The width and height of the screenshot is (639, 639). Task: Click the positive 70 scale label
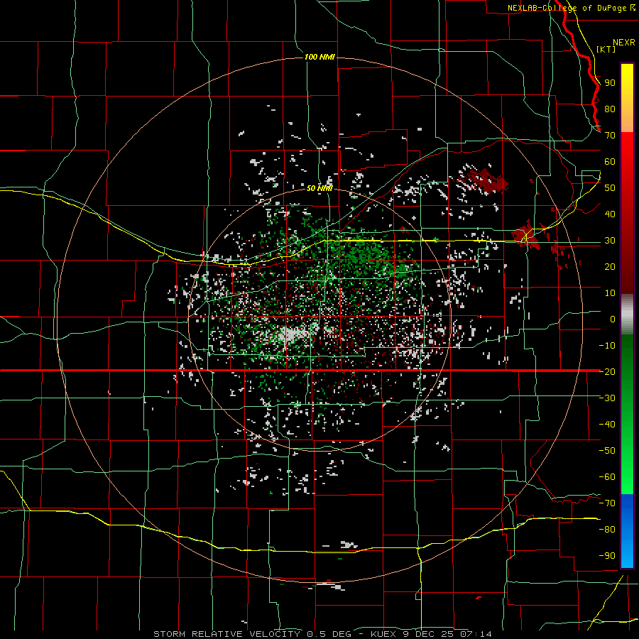(610, 136)
